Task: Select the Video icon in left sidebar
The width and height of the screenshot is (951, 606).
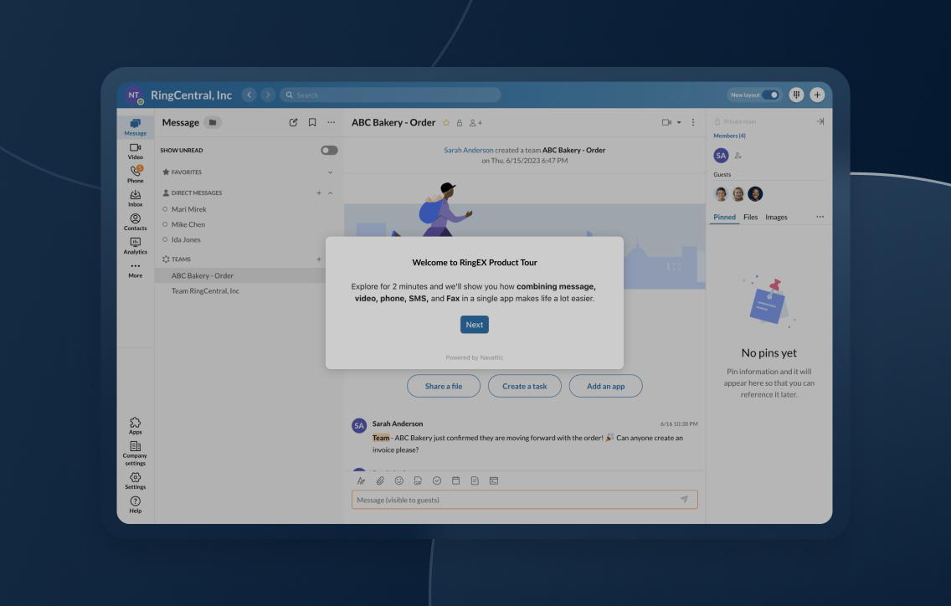Action: pyautogui.click(x=135, y=151)
